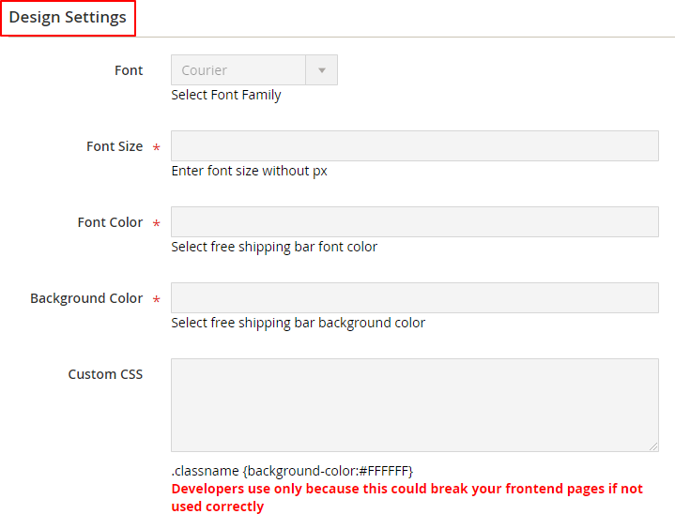Click the Font label
This screenshot has width=675, height=514.
[129, 70]
